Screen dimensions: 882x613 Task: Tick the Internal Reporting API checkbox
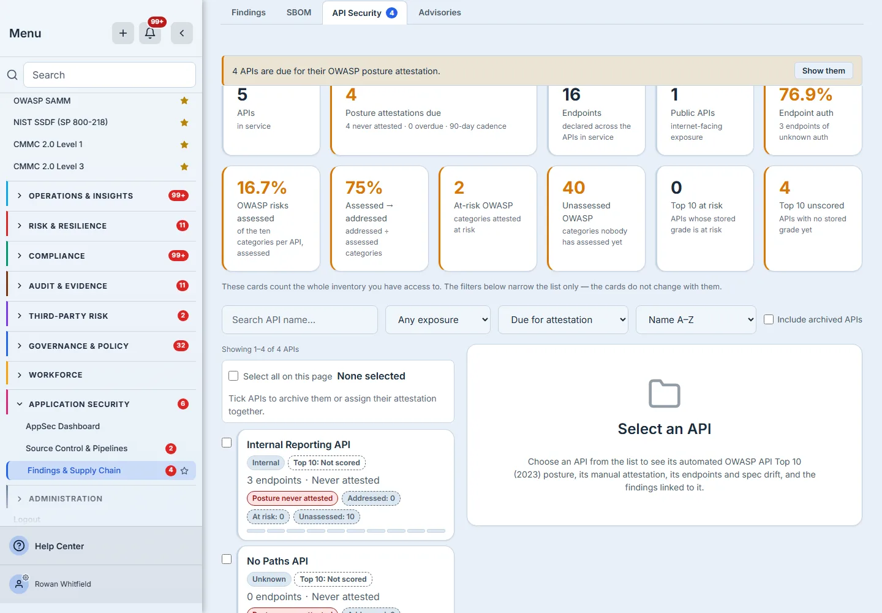227,443
